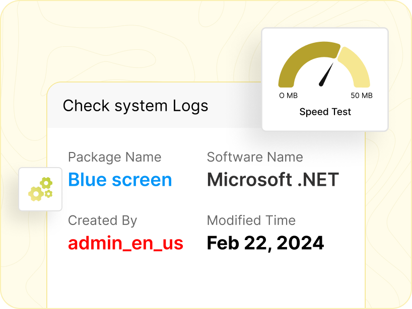This screenshot has height=309, width=412.
Task: Open the Blue screen package link
Action: [120, 180]
